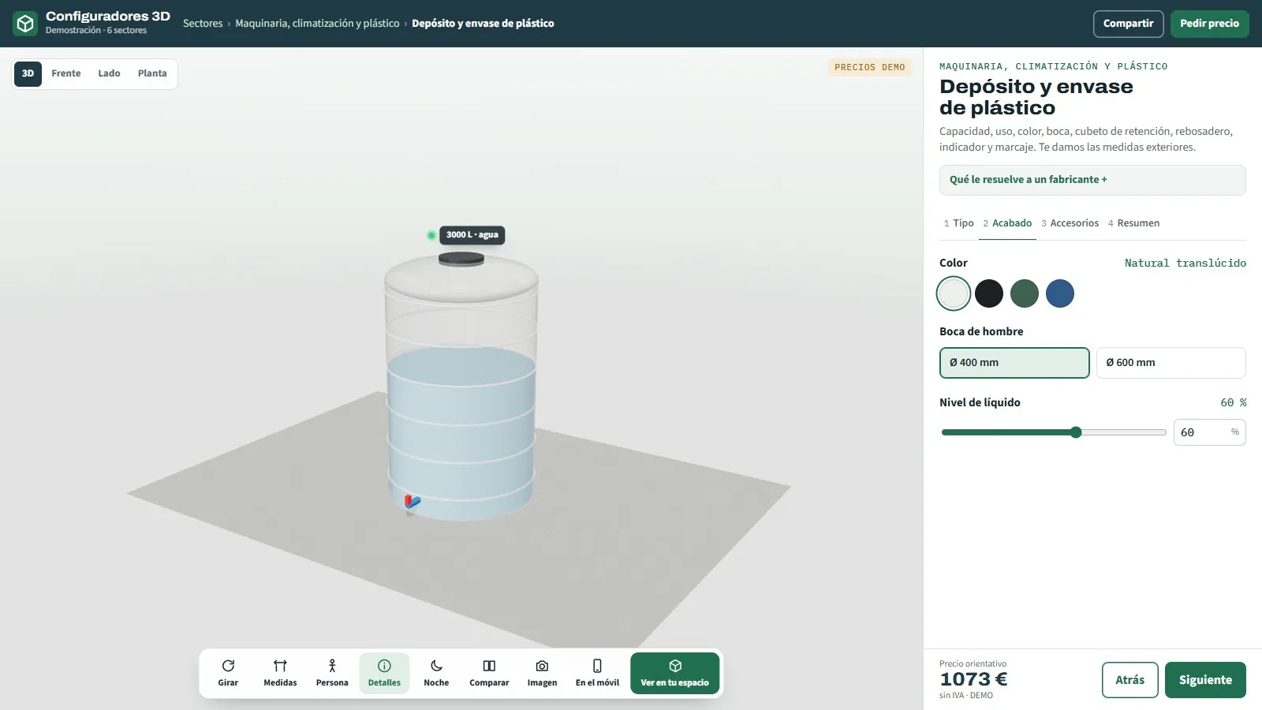Choose the blue color swatch

tap(1060, 293)
